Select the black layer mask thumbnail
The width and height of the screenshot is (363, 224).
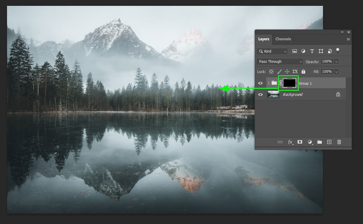289,83
